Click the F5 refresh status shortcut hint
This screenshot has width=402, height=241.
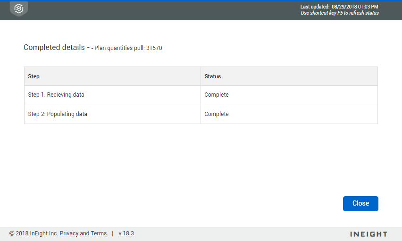point(339,13)
